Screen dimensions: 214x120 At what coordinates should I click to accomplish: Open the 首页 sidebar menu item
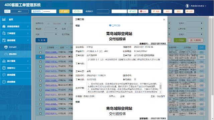[16, 19]
